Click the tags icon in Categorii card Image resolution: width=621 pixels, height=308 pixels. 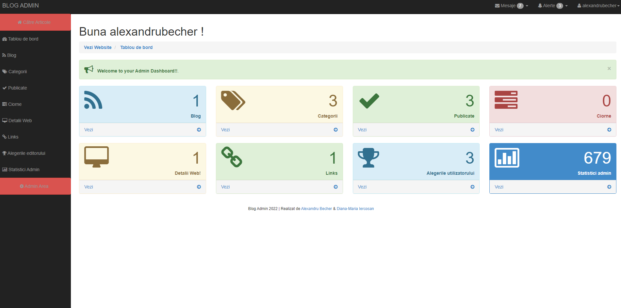(x=233, y=100)
